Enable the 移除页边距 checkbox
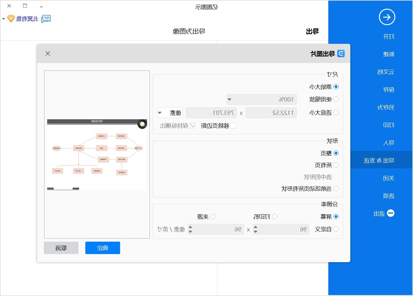 [233, 125]
